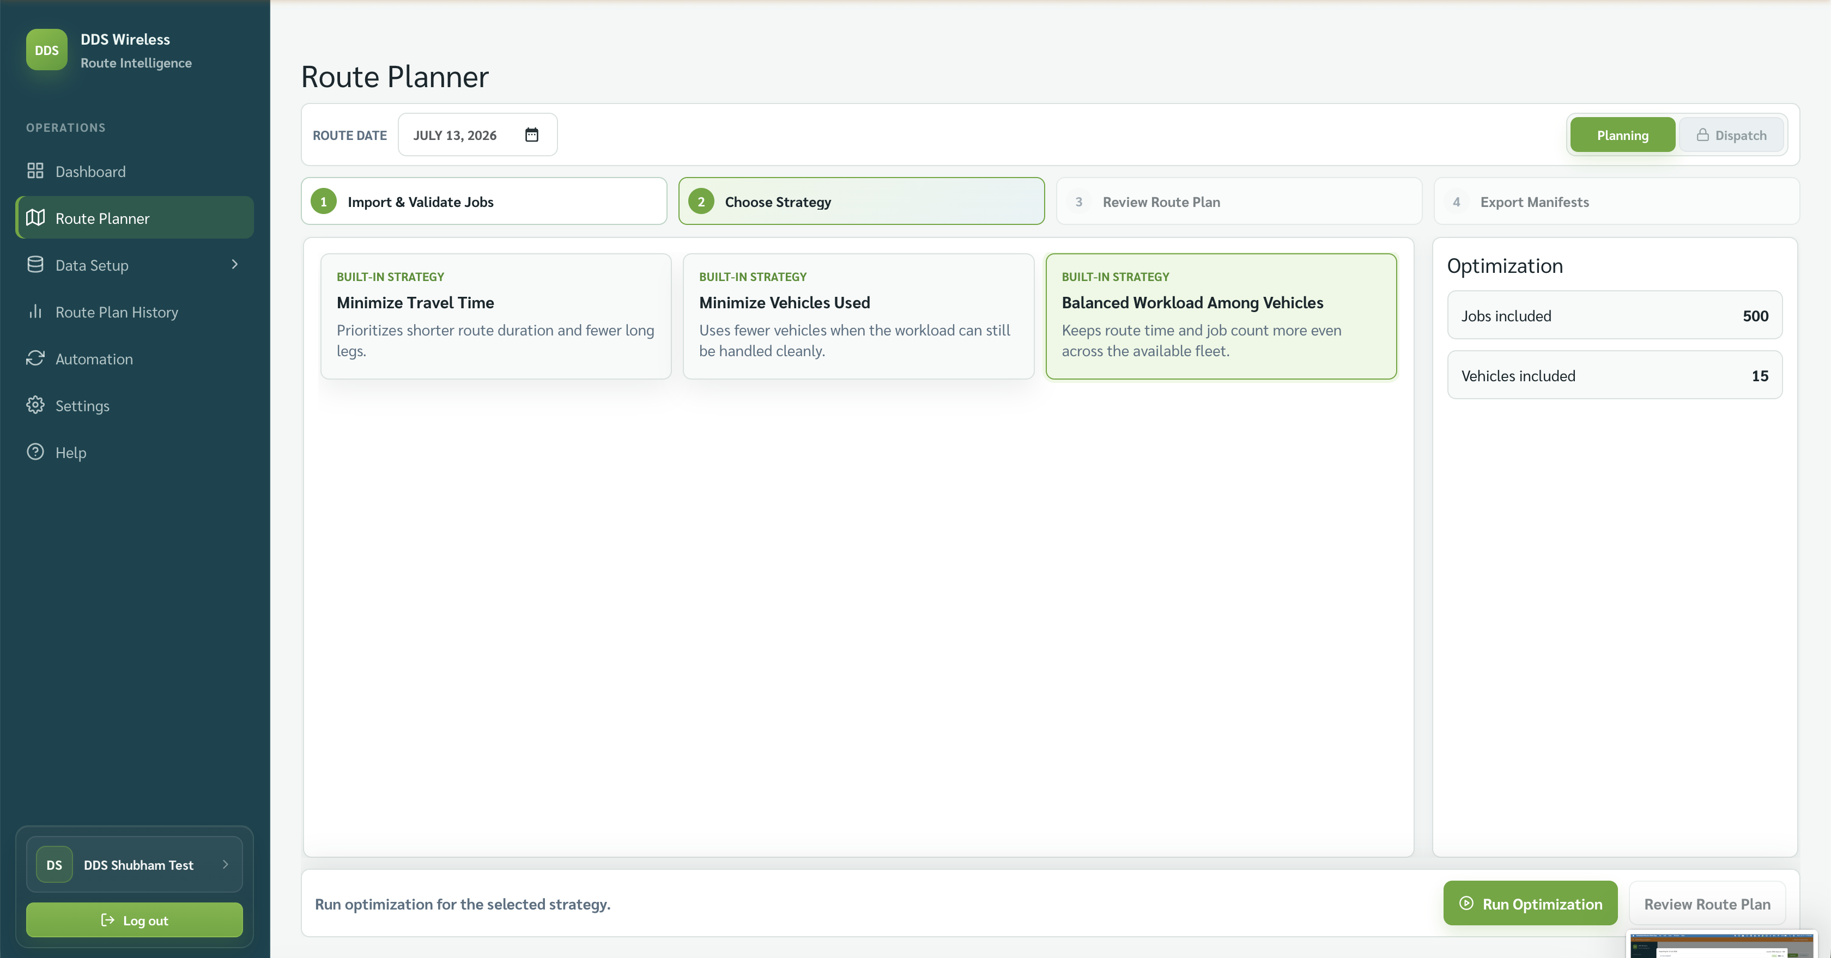Go to Import & Validate Jobs step

coord(484,202)
